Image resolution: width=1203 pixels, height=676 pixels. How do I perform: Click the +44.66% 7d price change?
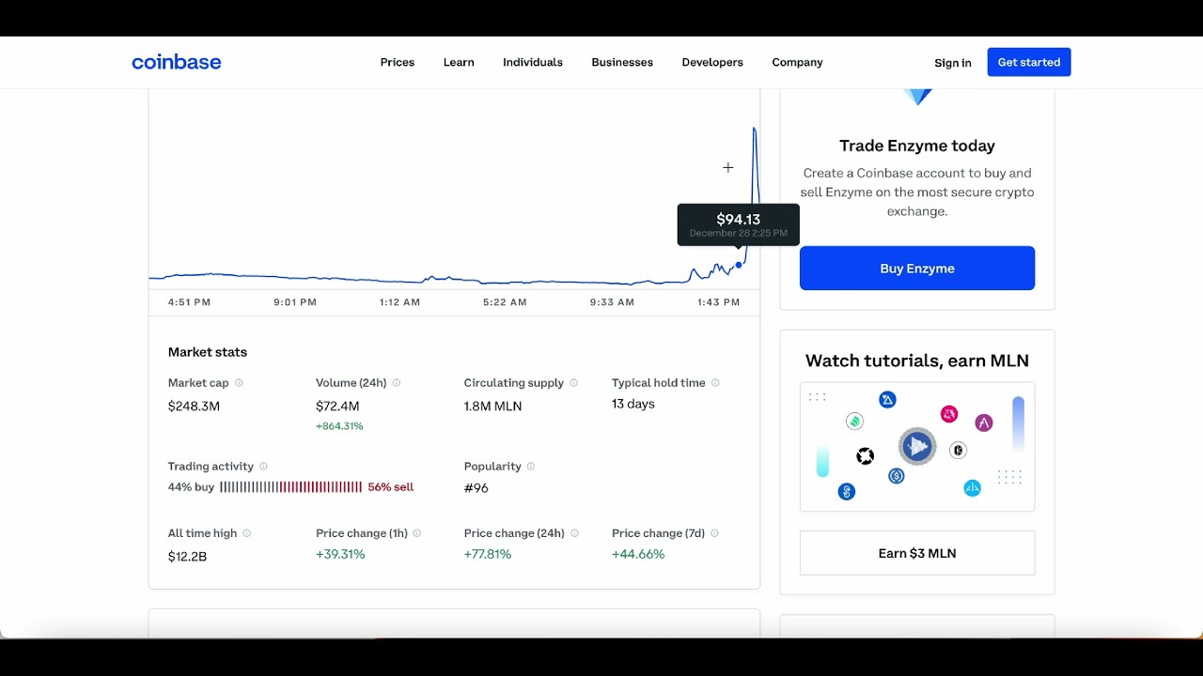tap(638, 555)
